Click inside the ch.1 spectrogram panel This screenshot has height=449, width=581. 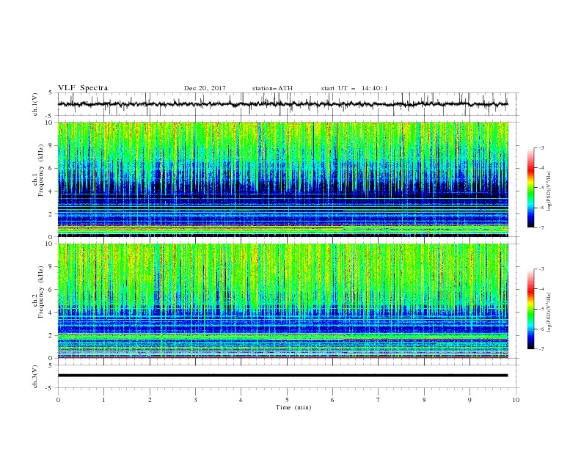tap(283, 179)
